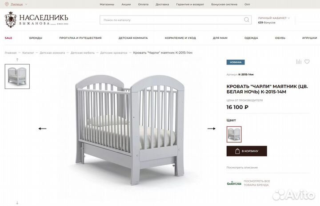The image size is (320, 206).
Task: Open the Игрушки category
Action: (x=310, y=38)
